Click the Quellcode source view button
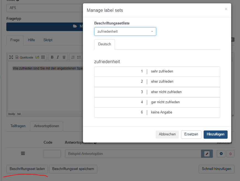 click(24, 57)
